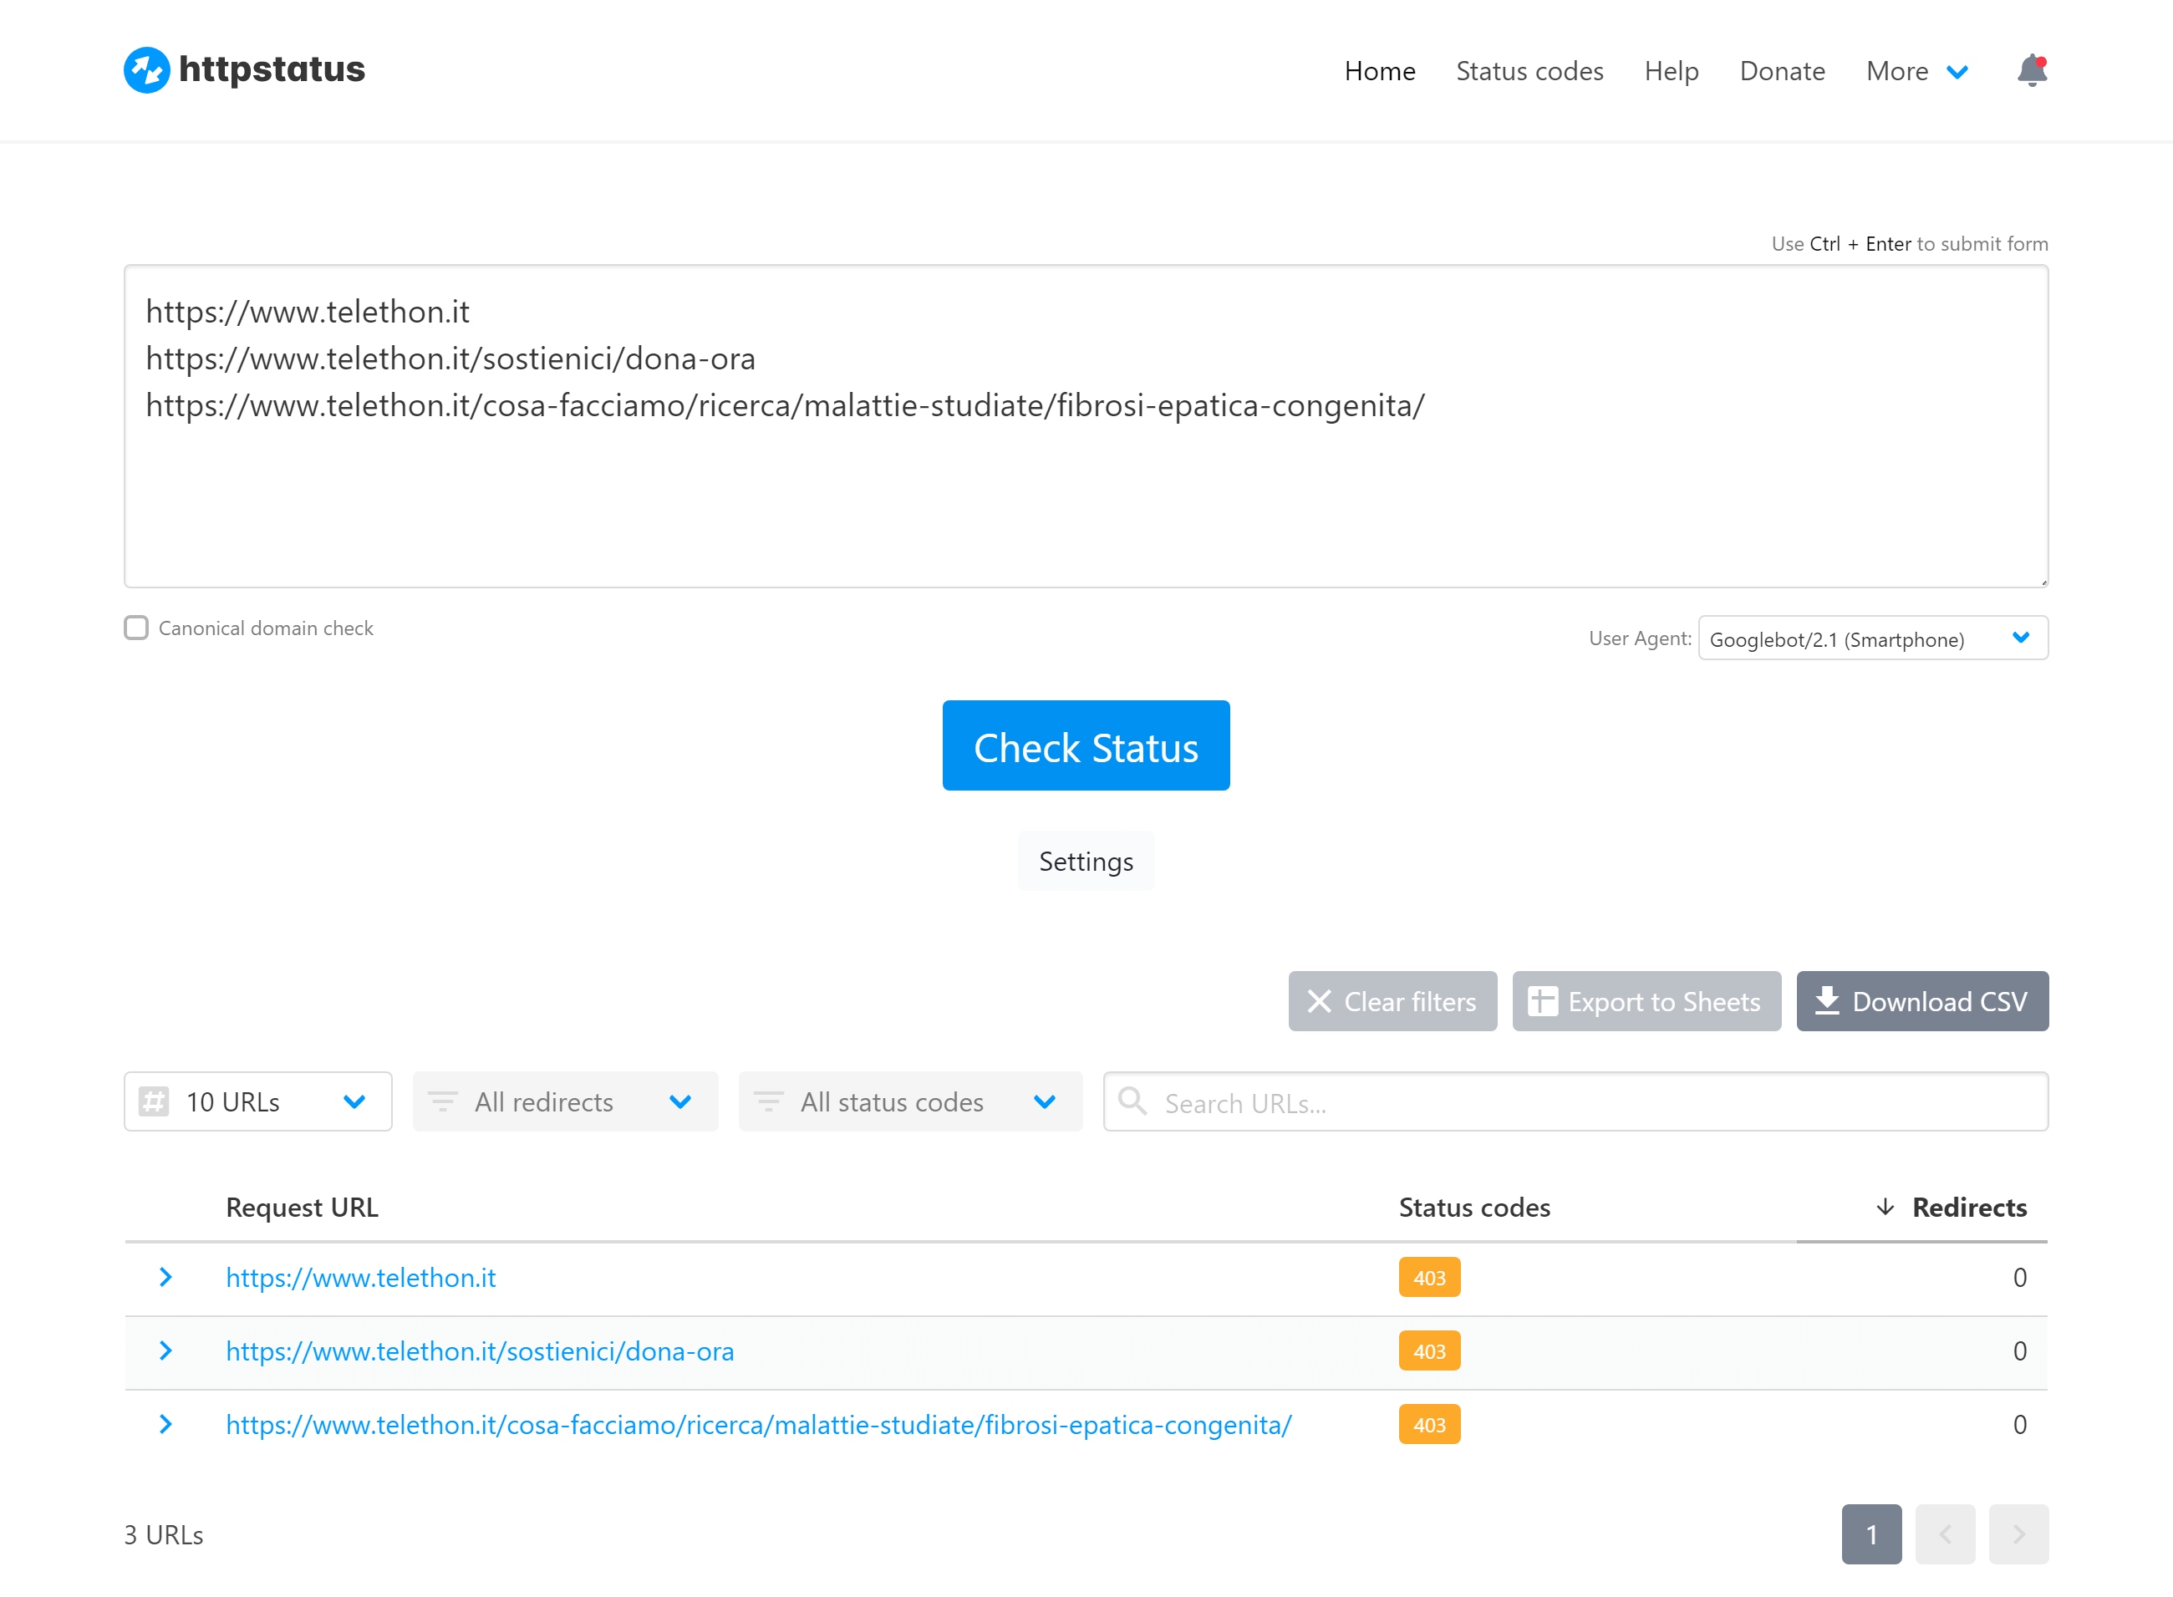
Task: Click the hash icon in URLs dropdown
Action: tap(154, 1101)
